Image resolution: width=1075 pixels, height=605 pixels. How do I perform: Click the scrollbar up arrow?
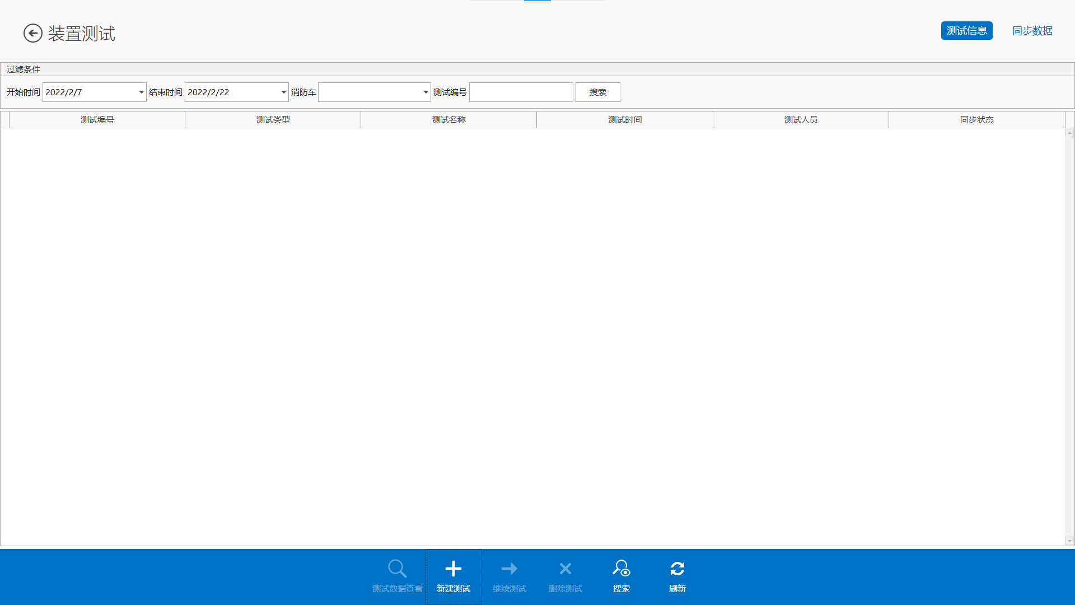[x=1069, y=133]
